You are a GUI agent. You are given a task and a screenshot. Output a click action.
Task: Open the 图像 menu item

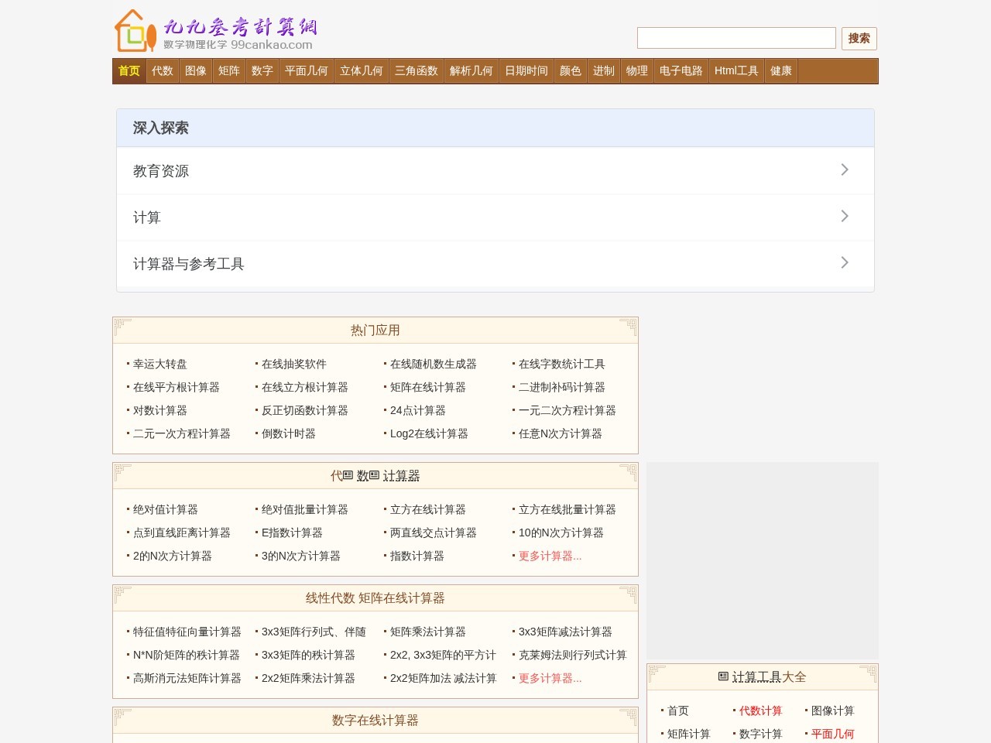click(196, 70)
